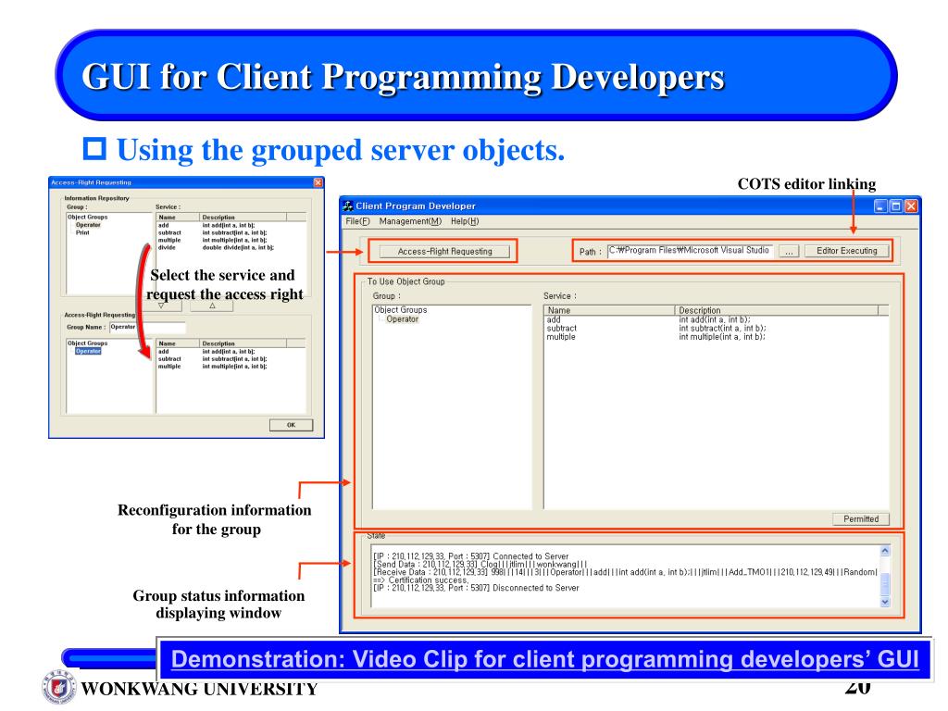Select Print in the Information Repository tree
This screenshot has width=948, height=711.
(x=82, y=232)
